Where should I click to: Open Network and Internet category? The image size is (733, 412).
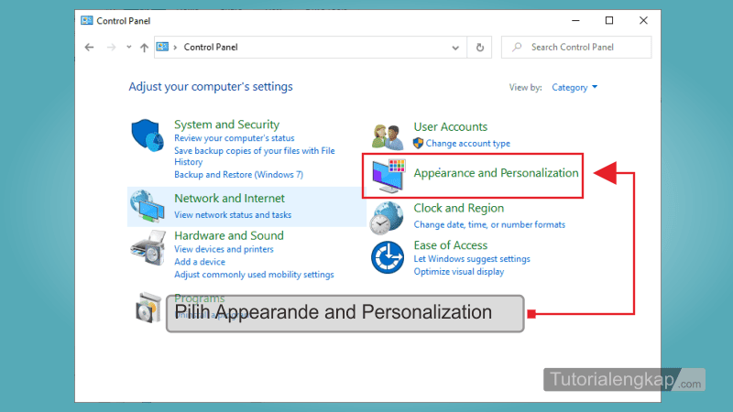coord(230,198)
